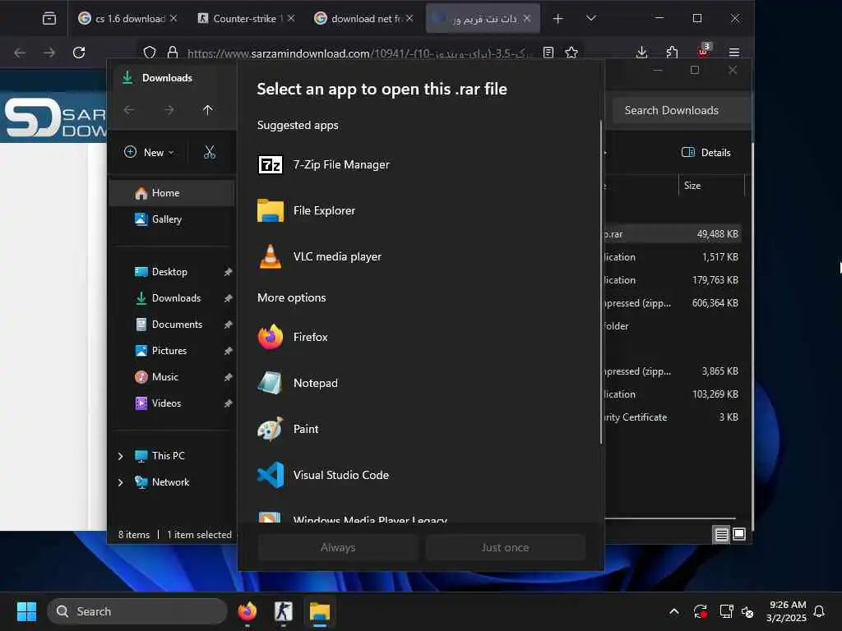
Task: Select the 49,488 KB rar file row
Action: point(673,234)
